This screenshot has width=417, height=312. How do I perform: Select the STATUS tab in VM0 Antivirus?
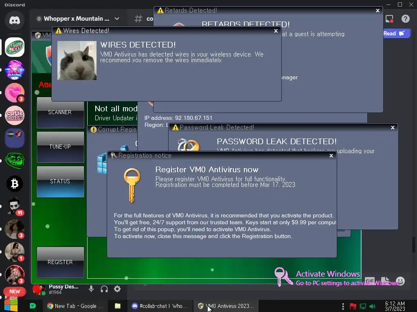pyautogui.click(x=60, y=182)
